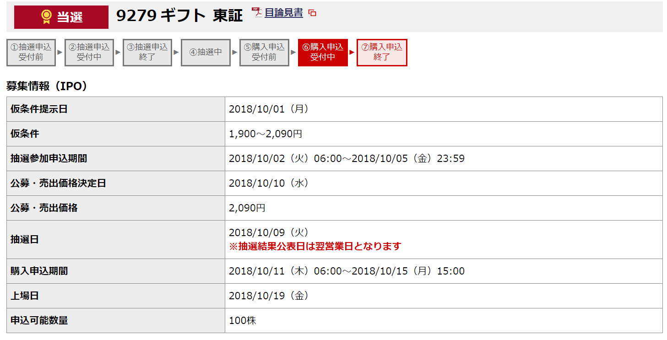Click the 上場日 row label
The height and width of the screenshot is (340, 667).
coord(25,296)
